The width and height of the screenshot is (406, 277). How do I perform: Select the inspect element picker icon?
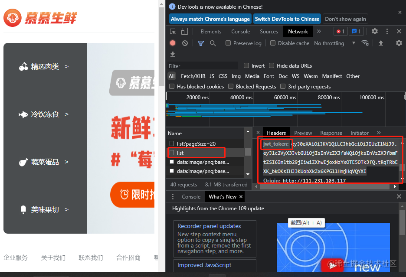point(173,32)
